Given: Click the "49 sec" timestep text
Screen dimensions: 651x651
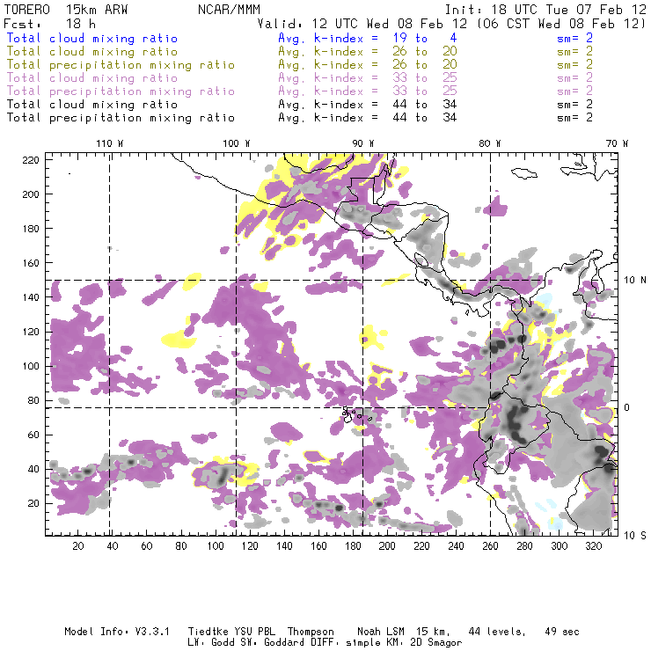Looking at the screenshot, I should coord(562,632).
